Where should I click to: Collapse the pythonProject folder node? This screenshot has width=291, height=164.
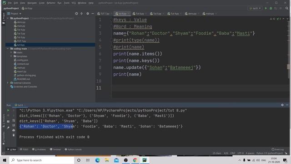[8, 18]
